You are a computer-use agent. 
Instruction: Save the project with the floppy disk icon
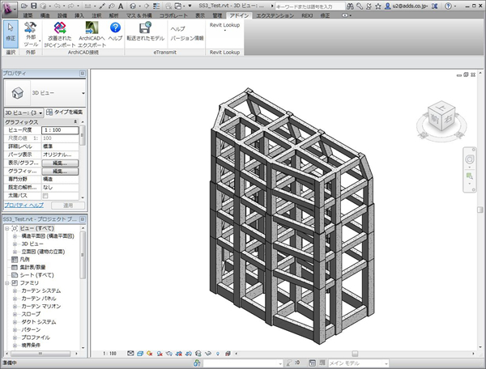(33, 6)
